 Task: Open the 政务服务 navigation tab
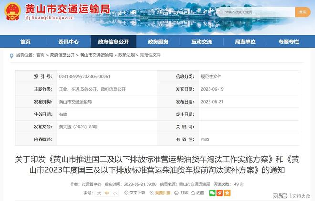pos(158,42)
